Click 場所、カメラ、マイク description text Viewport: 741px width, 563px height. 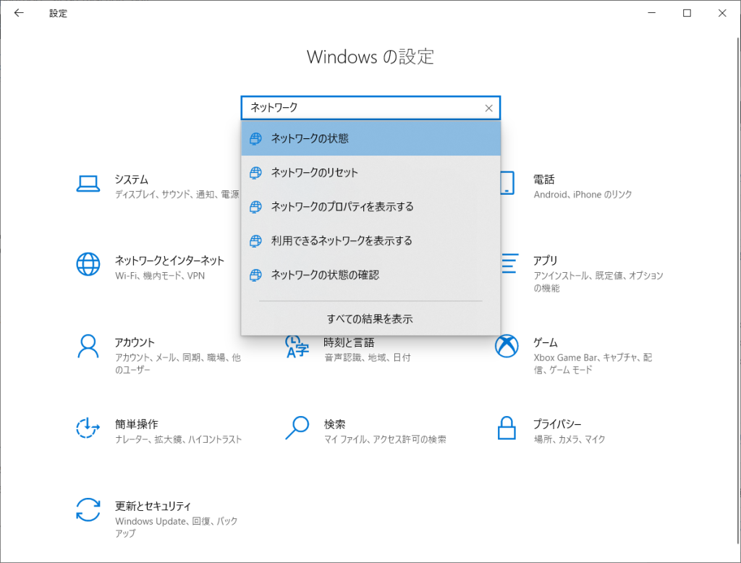click(569, 439)
